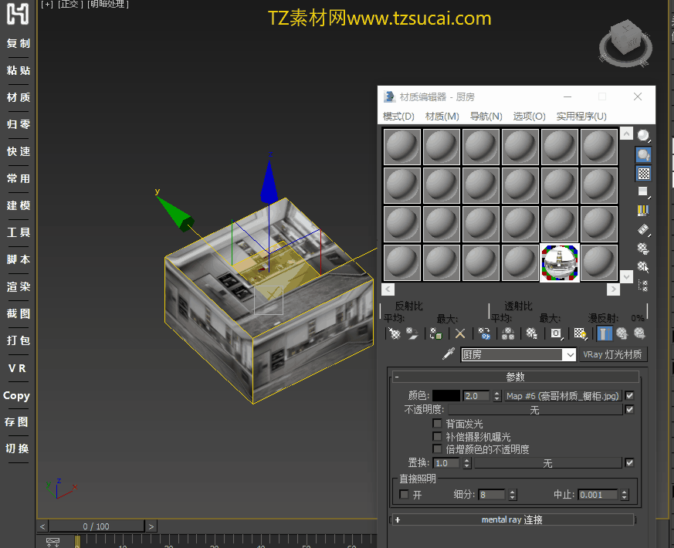Image resolution: width=674 pixels, height=548 pixels.
Task: Click 中止 0.001 spinner arrows
Action: pyautogui.click(x=625, y=495)
